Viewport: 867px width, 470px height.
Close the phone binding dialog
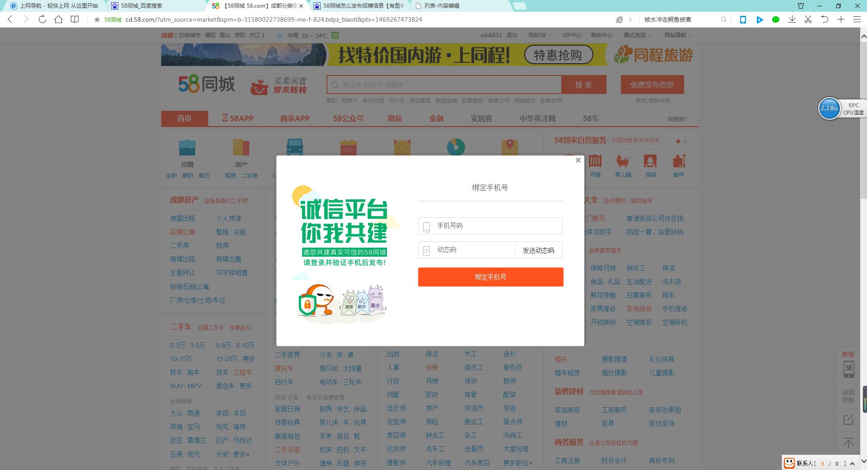(x=578, y=160)
